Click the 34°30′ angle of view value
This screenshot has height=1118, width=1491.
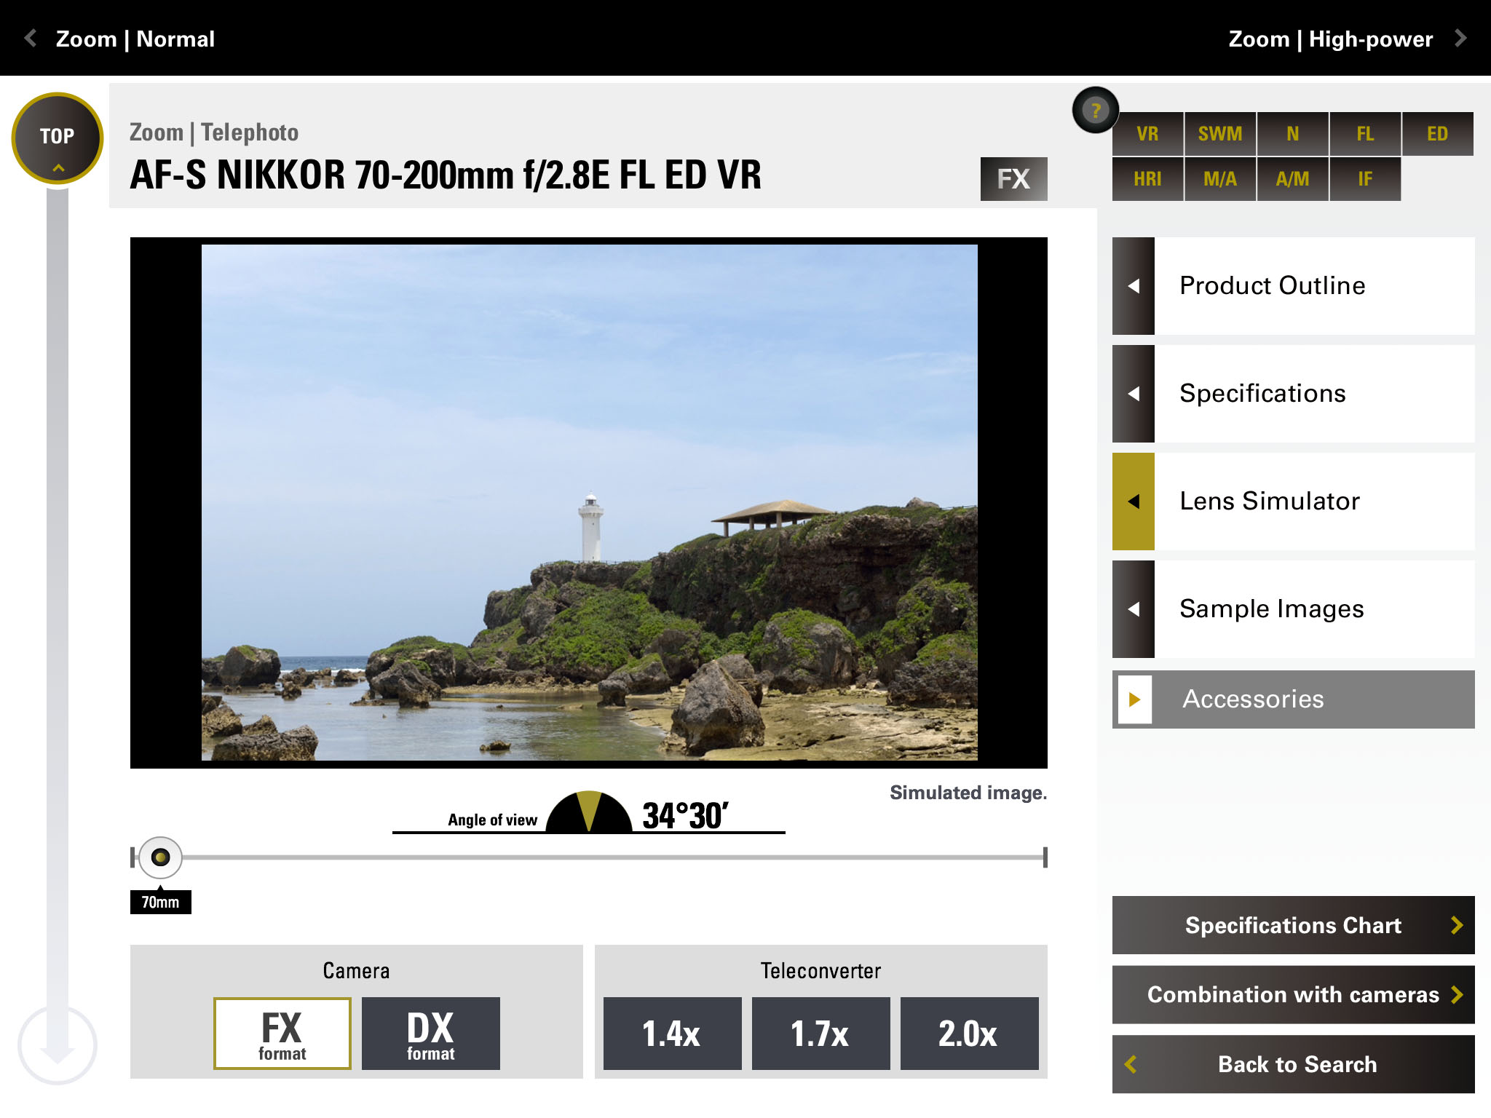point(685,815)
